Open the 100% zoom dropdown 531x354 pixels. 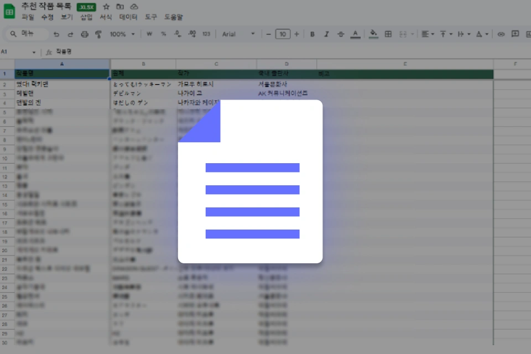(122, 34)
